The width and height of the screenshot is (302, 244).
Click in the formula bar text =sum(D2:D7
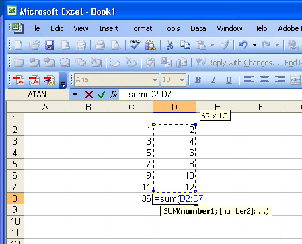pos(147,95)
